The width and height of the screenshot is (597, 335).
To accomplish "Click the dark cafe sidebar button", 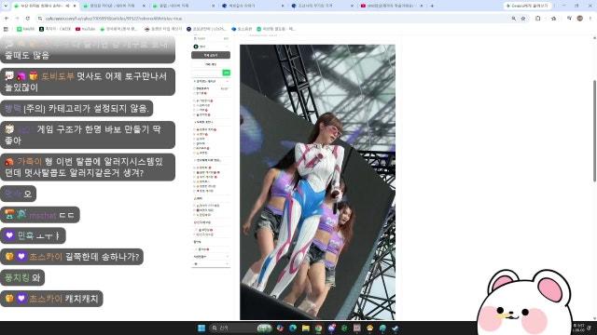I will [x=211, y=55].
